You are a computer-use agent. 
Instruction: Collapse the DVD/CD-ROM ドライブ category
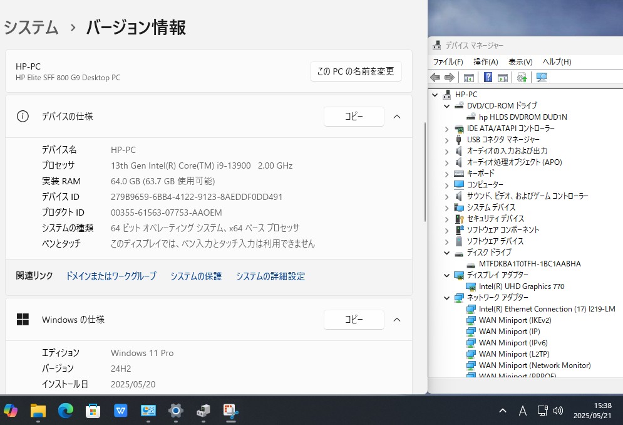pyautogui.click(x=447, y=106)
